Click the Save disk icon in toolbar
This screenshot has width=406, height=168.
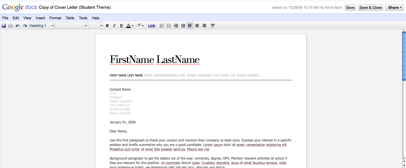click(4, 26)
